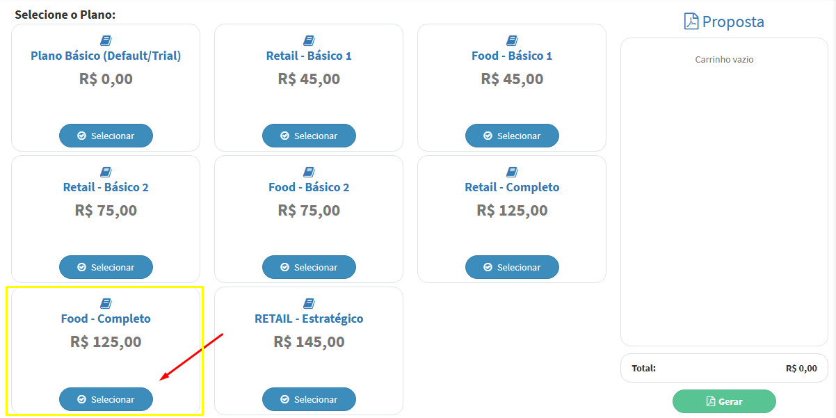This screenshot has height=418, width=836.
Task: Open the Proposta link
Action: pos(723,22)
